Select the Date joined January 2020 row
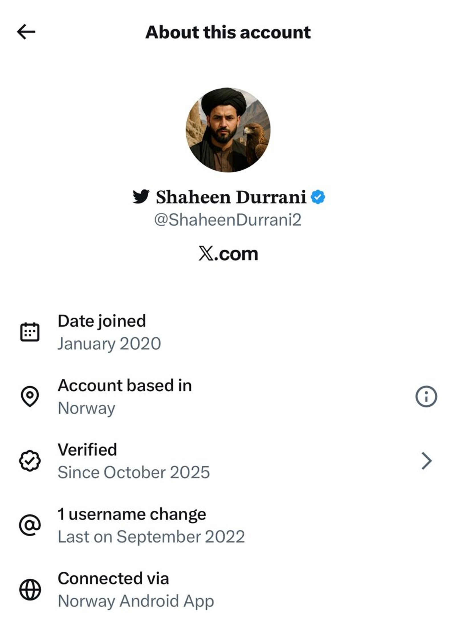Viewport: 456px width, 644px height. (x=228, y=332)
